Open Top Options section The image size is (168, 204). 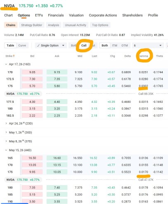(100, 25)
